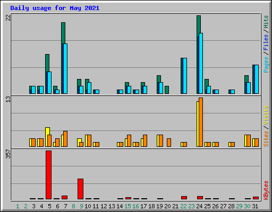Click the red KBytes bar for day 31
The height and width of the screenshot is (212, 272).
tap(256, 198)
